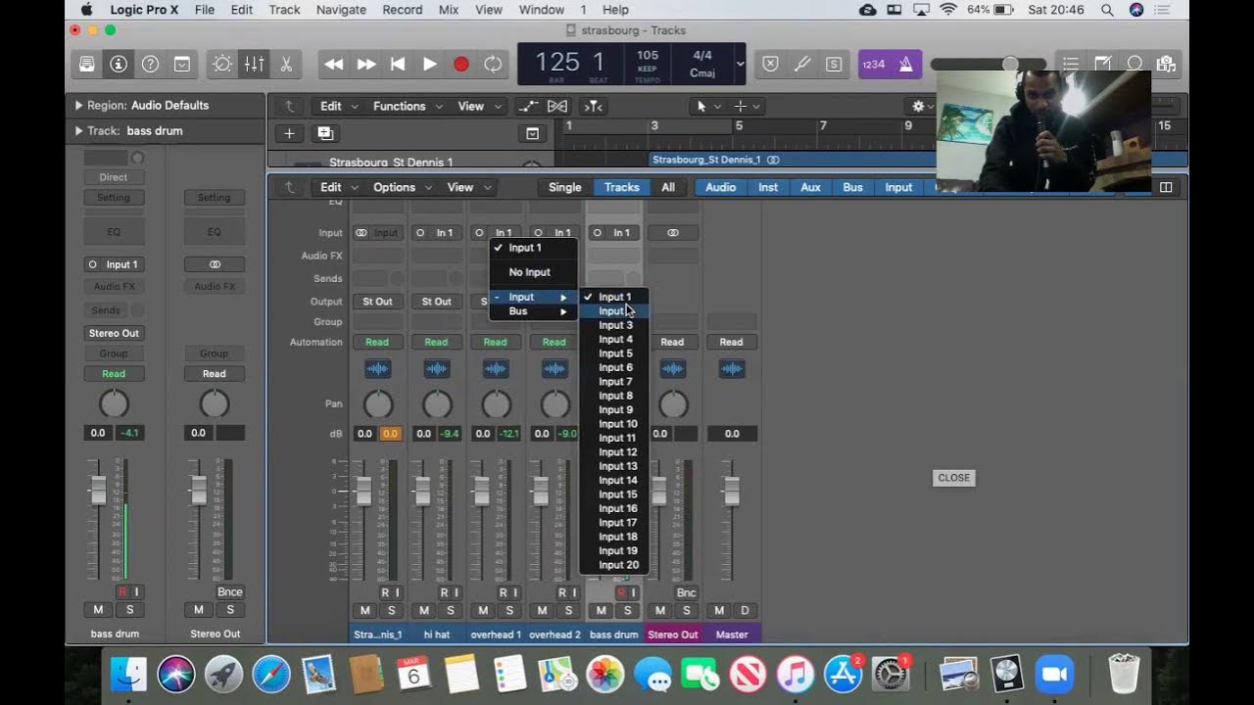Toggle the Metronome click button
This screenshot has height=705, width=1254.
(905, 65)
